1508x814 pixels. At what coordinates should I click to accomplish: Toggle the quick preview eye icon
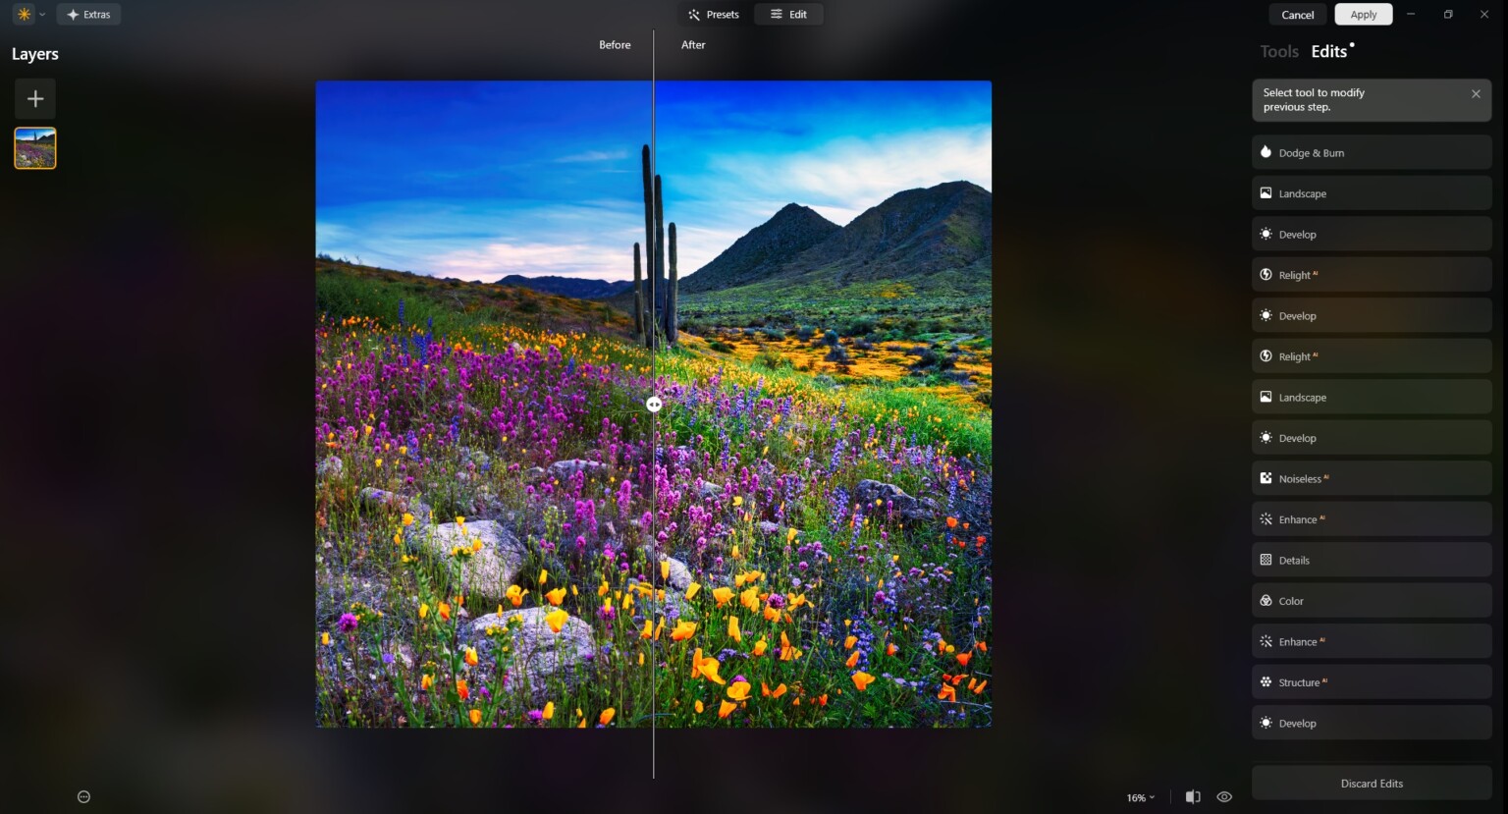(1223, 796)
